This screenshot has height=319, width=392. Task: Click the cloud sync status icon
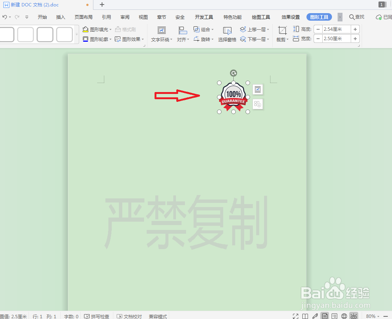[379, 17]
